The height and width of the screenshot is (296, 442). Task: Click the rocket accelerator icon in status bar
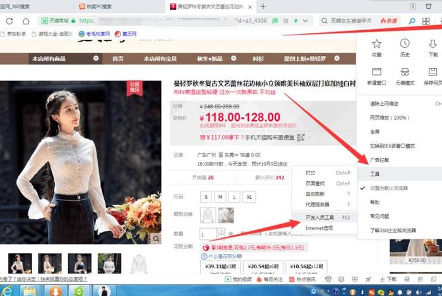[x=368, y=279]
